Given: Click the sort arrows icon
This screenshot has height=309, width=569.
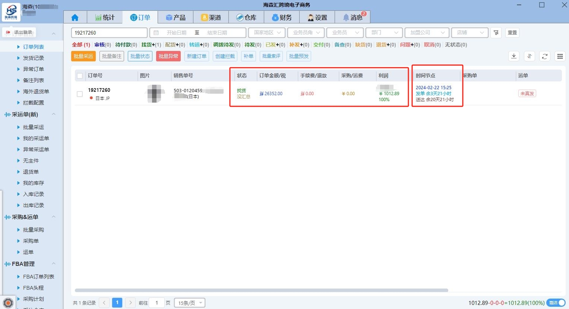Looking at the screenshot, I should [x=530, y=56].
